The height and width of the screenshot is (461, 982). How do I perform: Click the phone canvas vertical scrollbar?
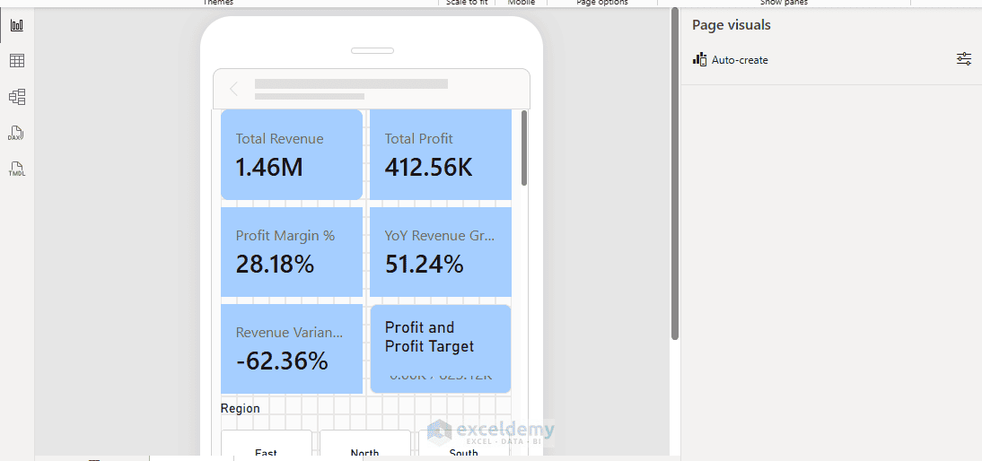point(524,148)
